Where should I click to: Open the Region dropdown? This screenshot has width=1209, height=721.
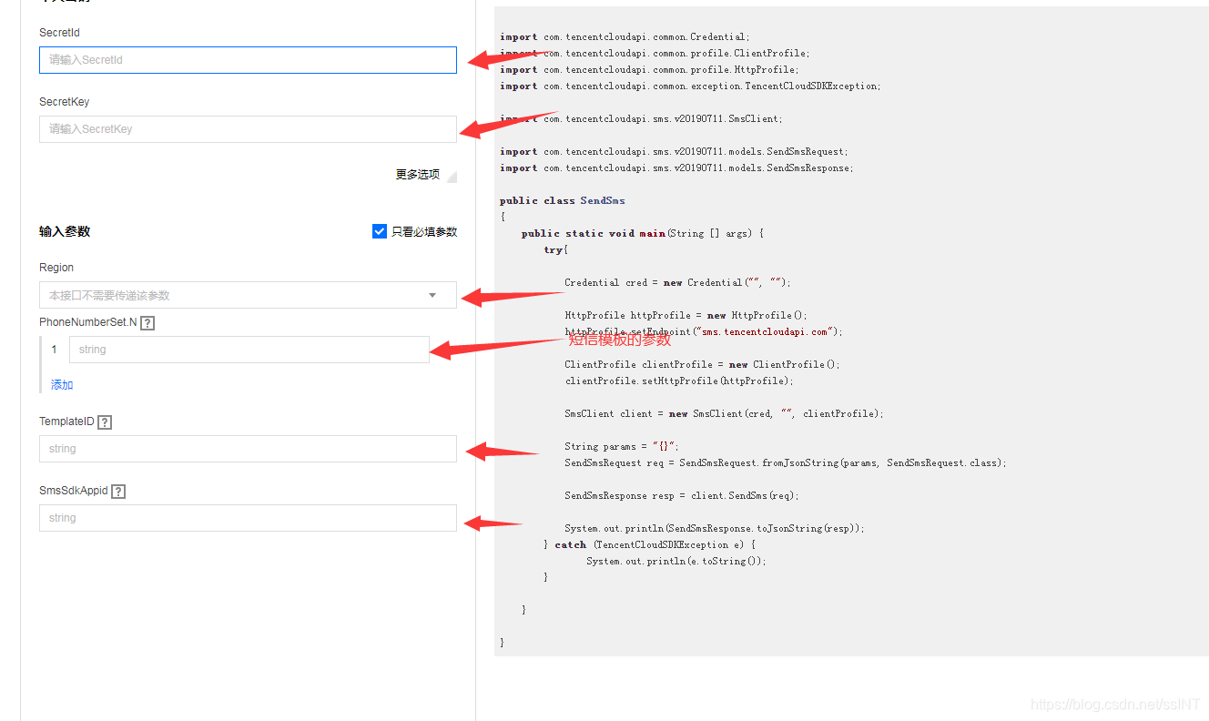click(x=248, y=295)
